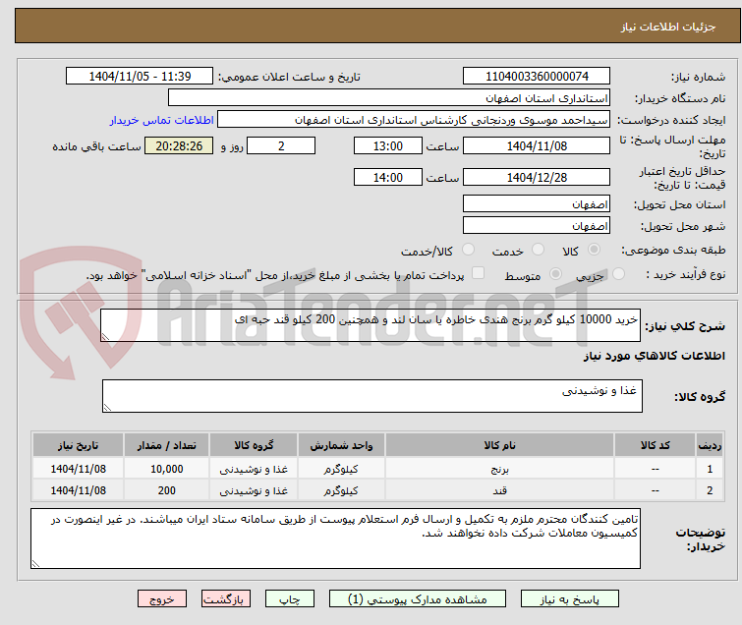Click the 'جزئیات اطلاعات نیاز' header title
Screen dimensions: 742x625
[668, 27]
